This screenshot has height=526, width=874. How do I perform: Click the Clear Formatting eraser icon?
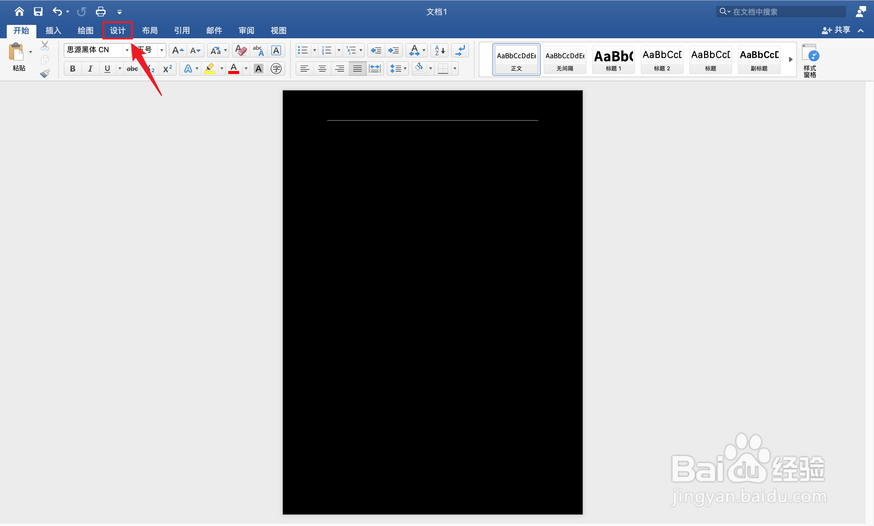click(x=241, y=50)
